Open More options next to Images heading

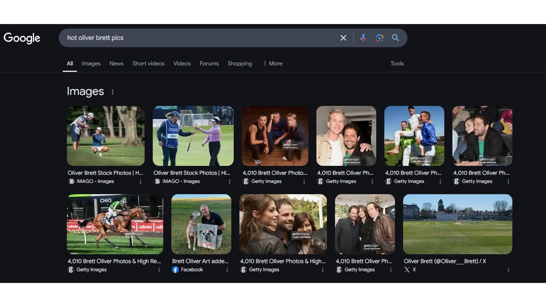pyautogui.click(x=113, y=92)
